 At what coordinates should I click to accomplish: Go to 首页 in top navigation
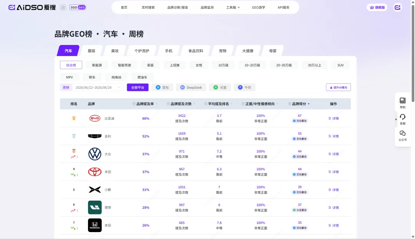(x=124, y=7)
